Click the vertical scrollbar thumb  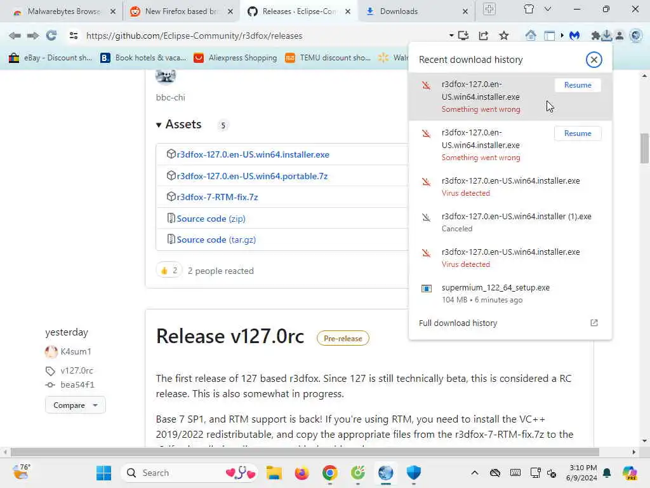pyautogui.click(x=644, y=149)
